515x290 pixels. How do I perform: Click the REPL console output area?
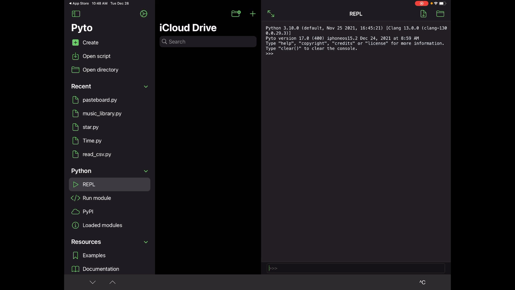356,142
